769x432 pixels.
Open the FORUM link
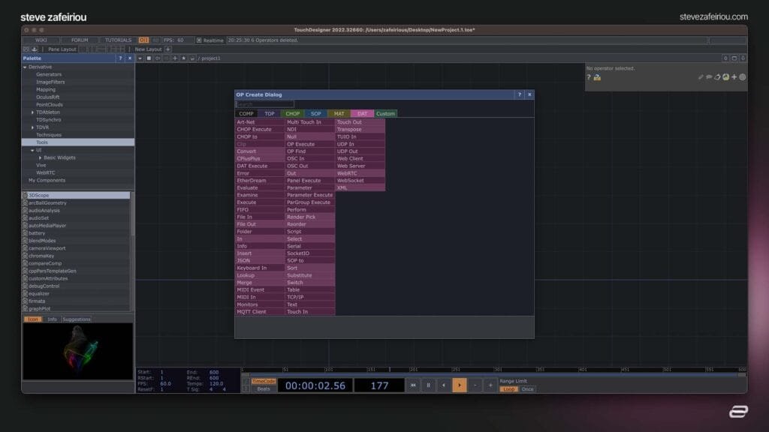tap(80, 40)
